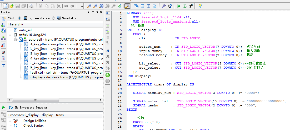Click 'ENTITY display IS' code line
The width and height of the screenshot is (290, 130).
tap(144, 30)
